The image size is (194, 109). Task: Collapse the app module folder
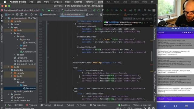(8, 27)
